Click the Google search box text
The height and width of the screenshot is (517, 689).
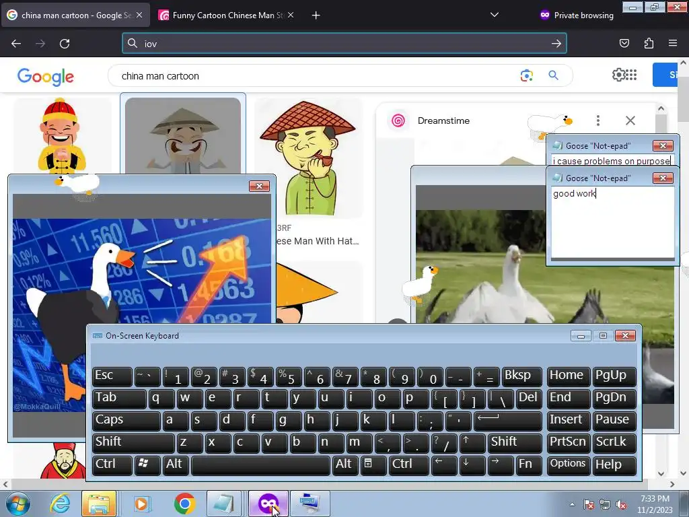point(160,76)
